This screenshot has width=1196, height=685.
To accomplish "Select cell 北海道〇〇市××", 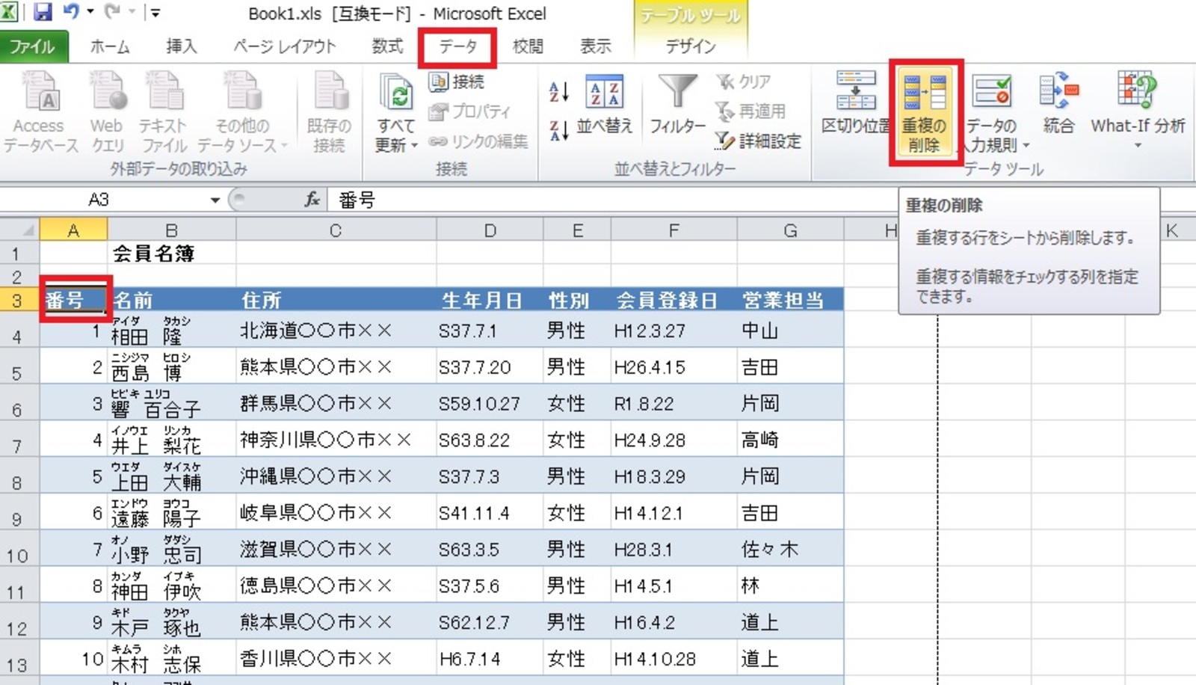I will (336, 330).
